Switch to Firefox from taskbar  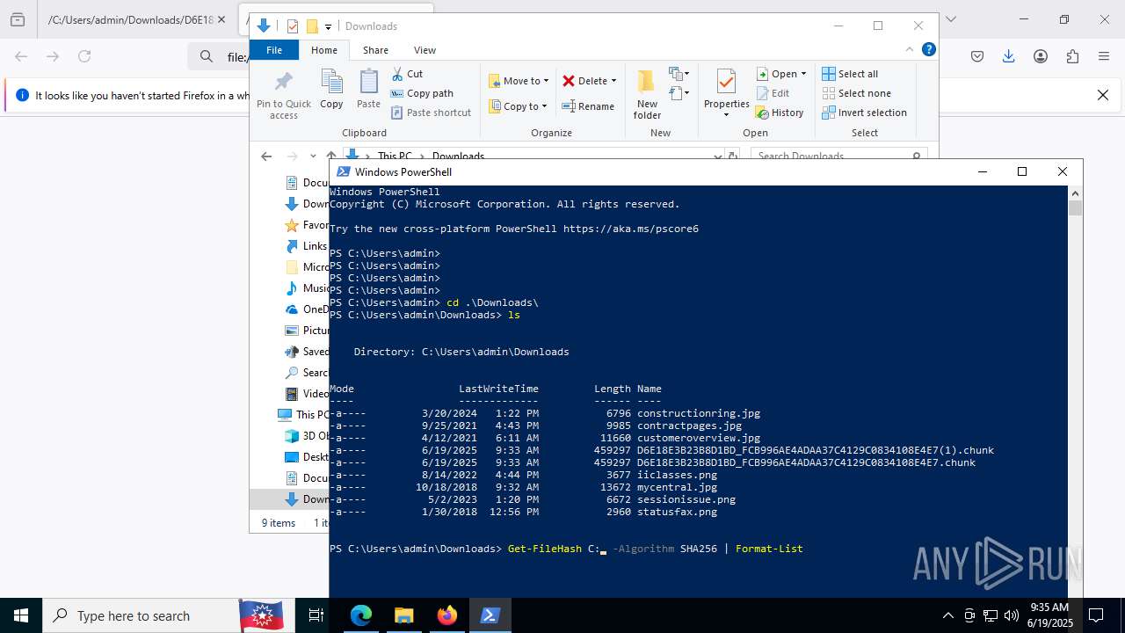pyautogui.click(x=447, y=615)
